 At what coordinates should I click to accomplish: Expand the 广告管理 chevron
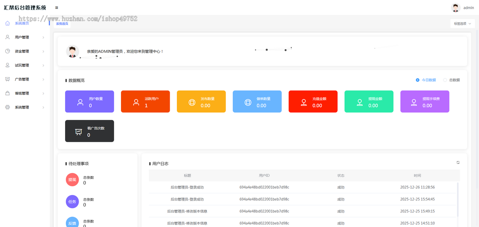point(43,80)
